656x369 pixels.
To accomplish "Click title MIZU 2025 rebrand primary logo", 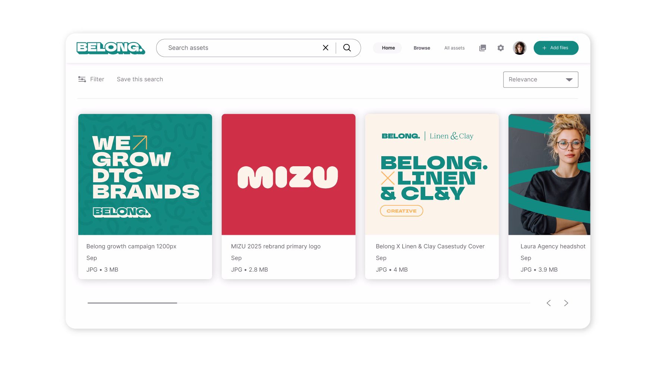I will point(276,246).
